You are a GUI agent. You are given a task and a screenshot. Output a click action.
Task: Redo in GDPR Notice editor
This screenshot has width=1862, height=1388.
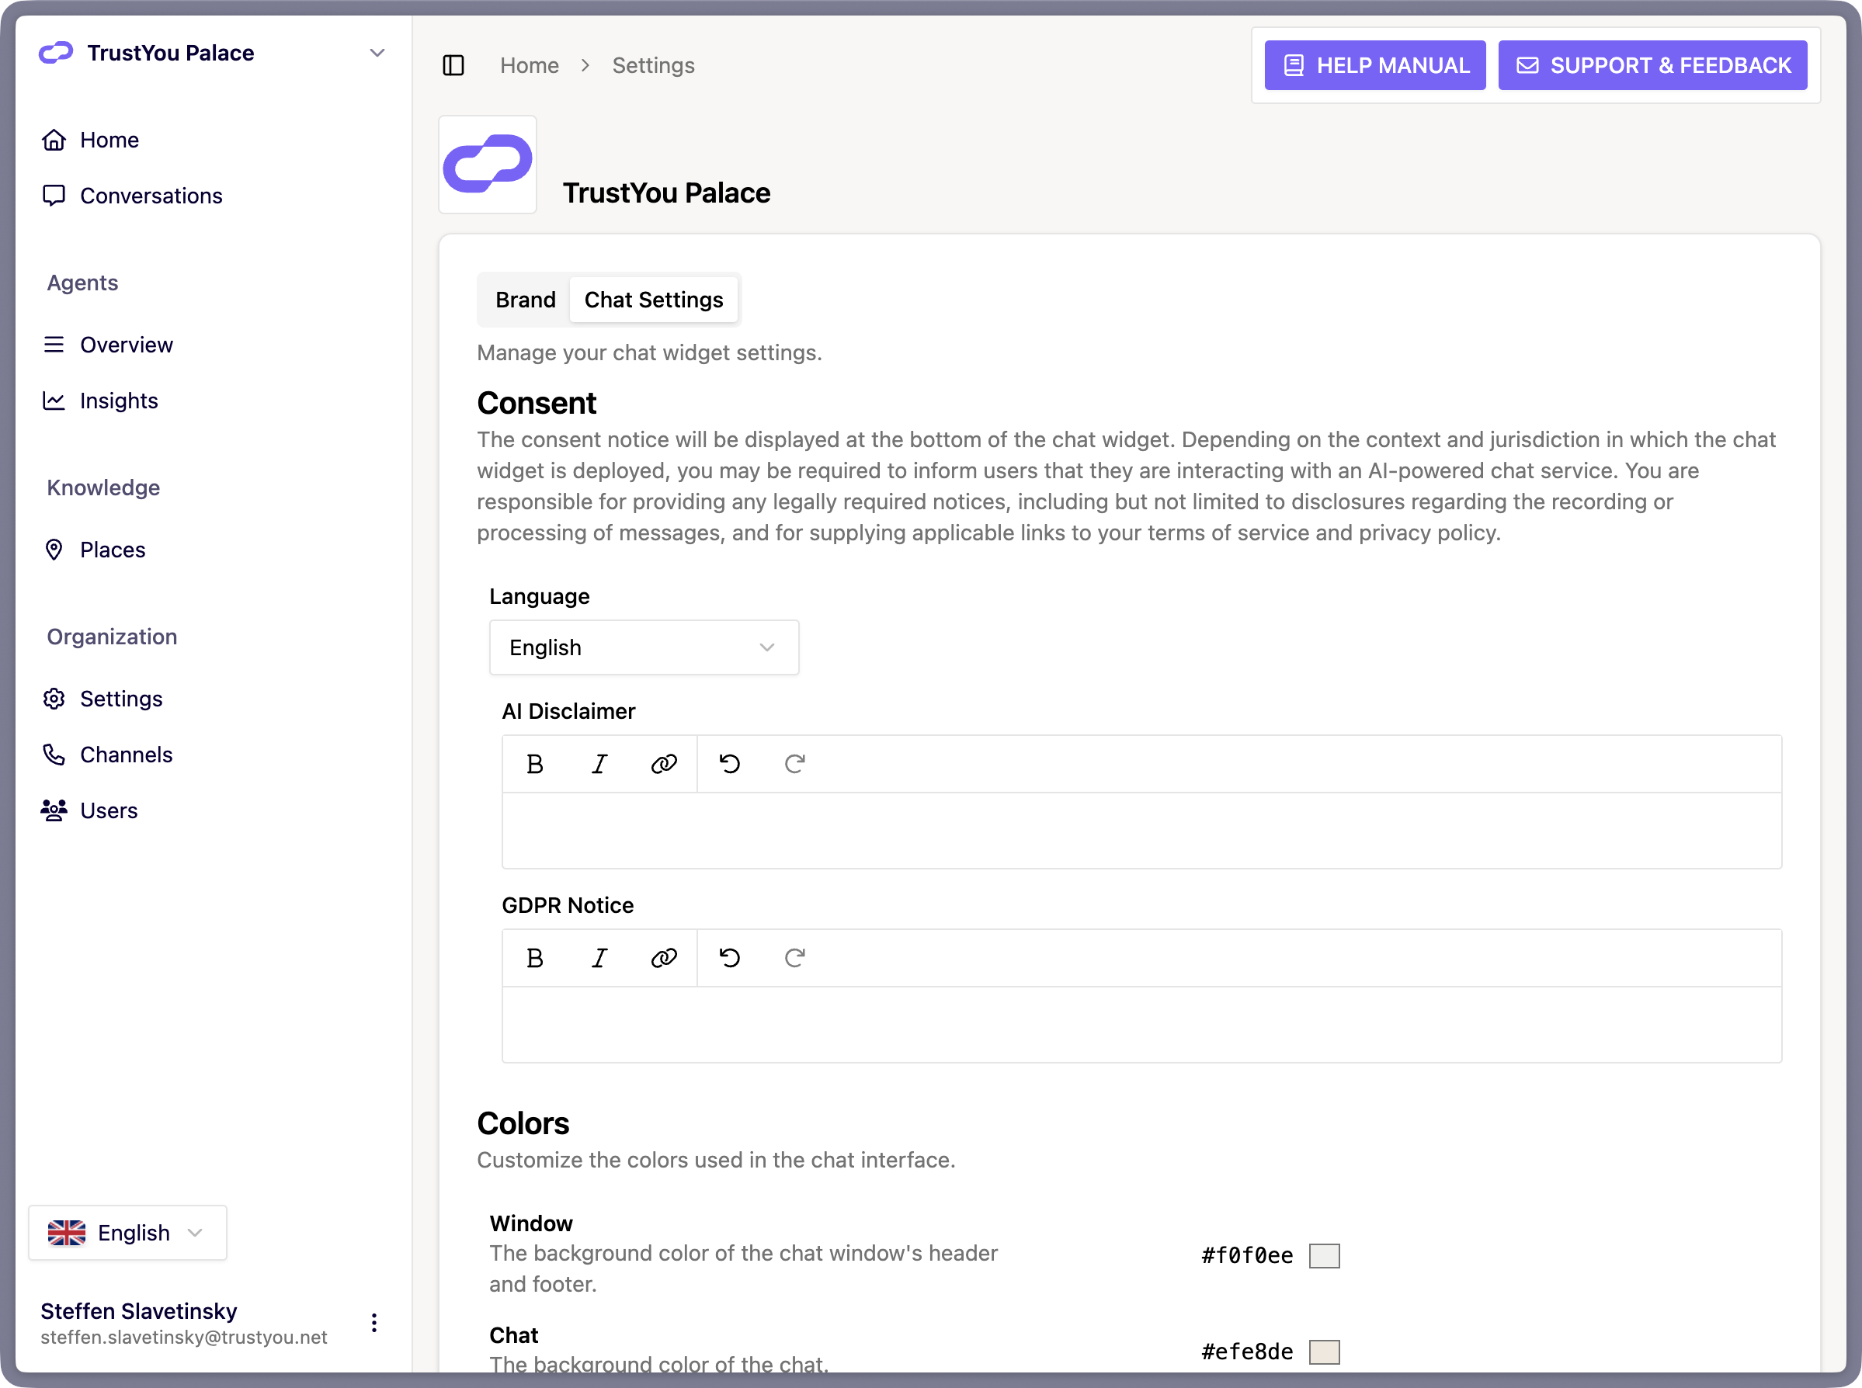[794, 958]
